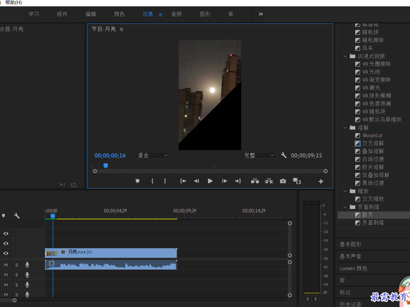
Task: Switch to the 组件 workspace tab
Action: [62, 14]
